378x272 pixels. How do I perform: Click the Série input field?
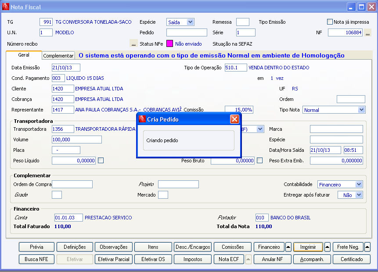(x=246, y=32)
